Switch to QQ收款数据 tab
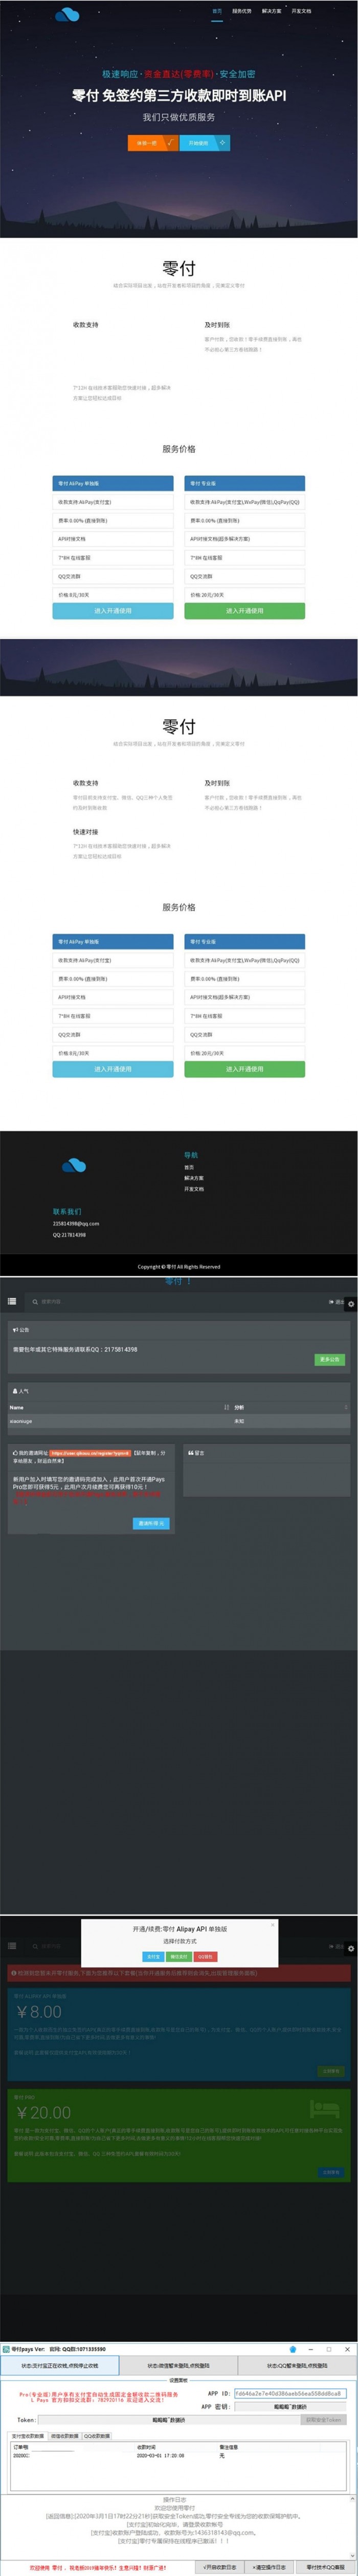Viewport: 358px width, 2576px height. point(97,2435)
